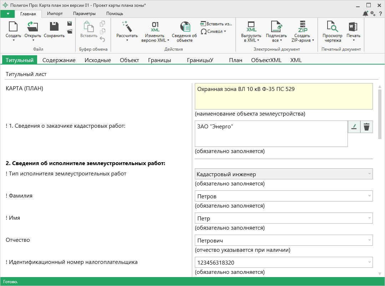
Task: Click the object name field Охранная зона
Action: tap(283, 96)
